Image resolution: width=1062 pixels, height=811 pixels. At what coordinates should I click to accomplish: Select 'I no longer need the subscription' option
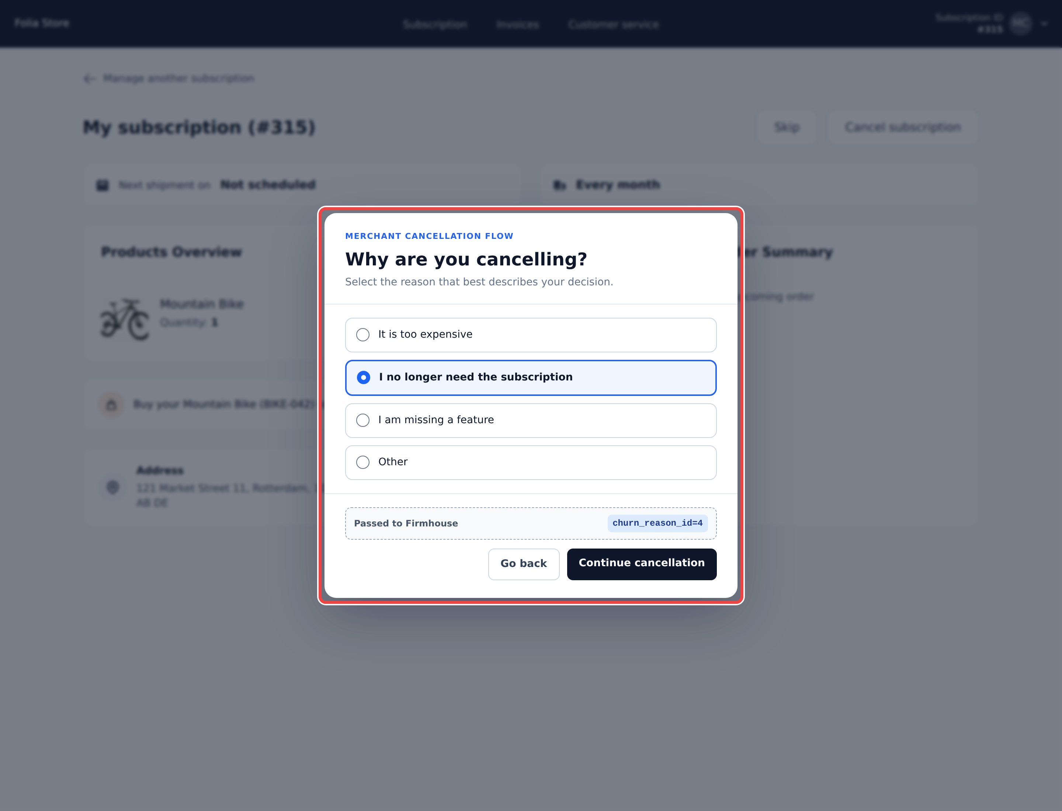click(530, 377)
